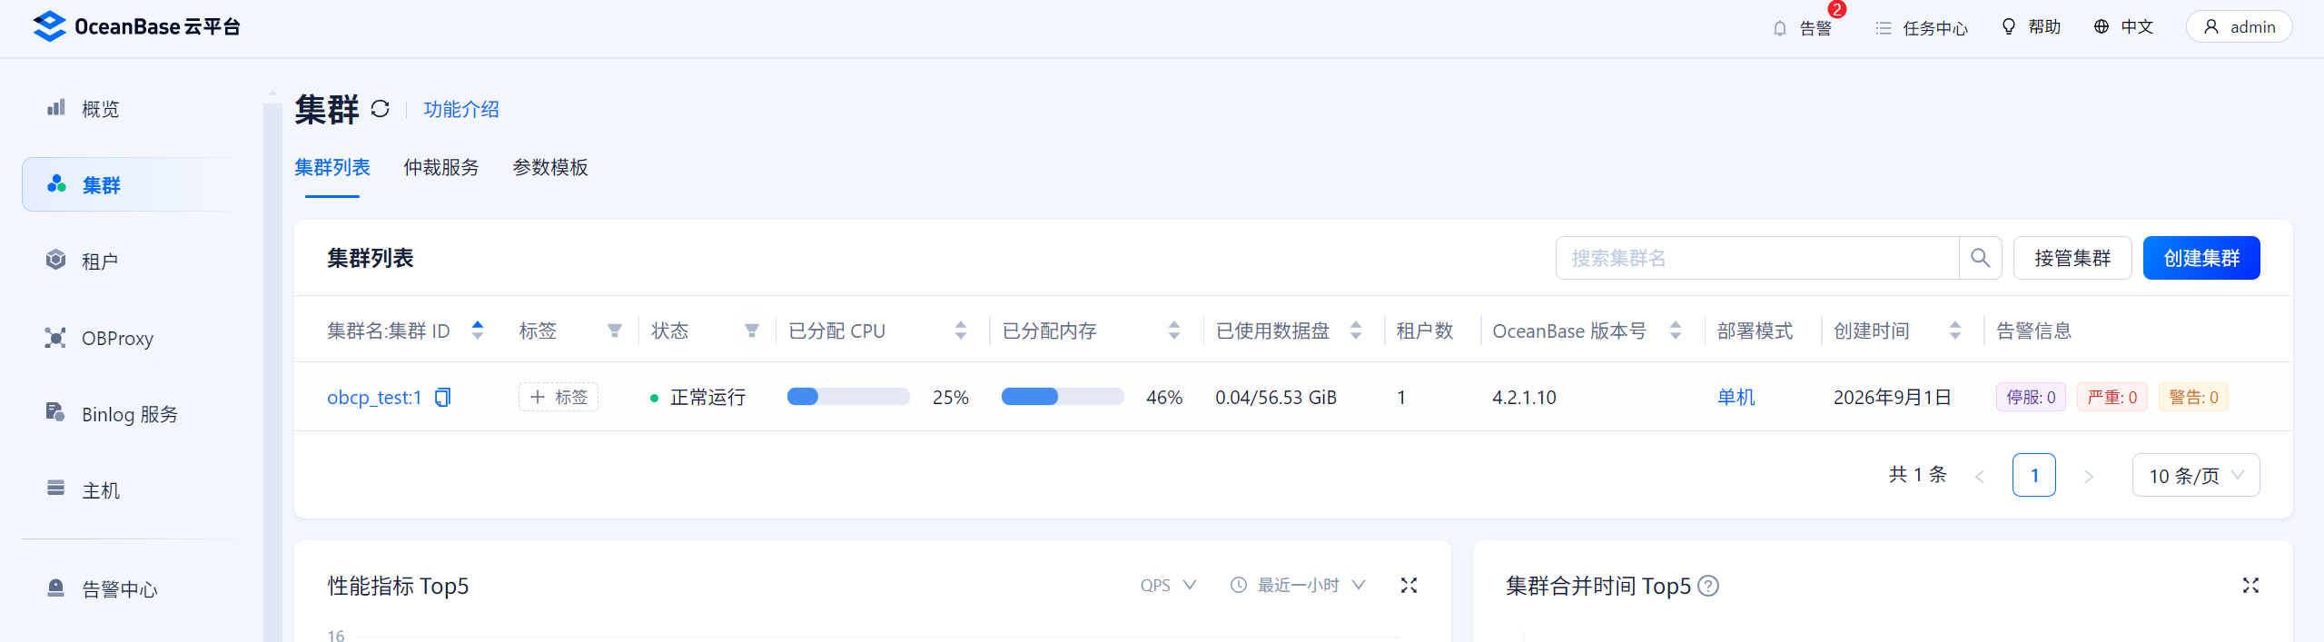Click the 4.2.1.10 version cell

click(1524, 397)
